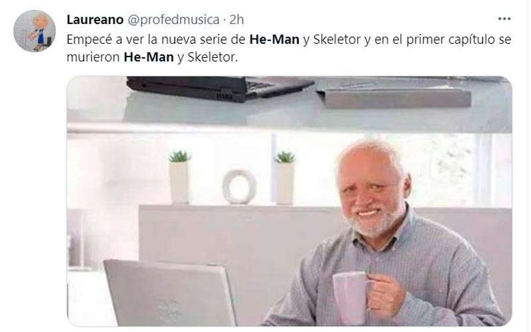Expand the attached meme photo
Viewport: 531px width, 332px height.
(289, 201)
